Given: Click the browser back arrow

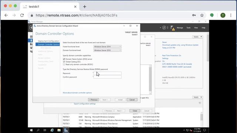Looking at the screenshot, I should click(6, 15).
